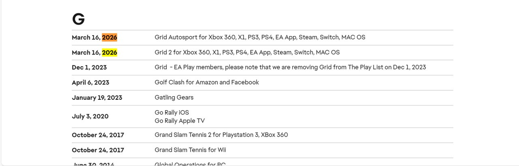Click 'Dec 1, 2023' at the end of the Grid note
Viewport: 519px width, 166px height.
pyautogui.click(x=409, y=67)
